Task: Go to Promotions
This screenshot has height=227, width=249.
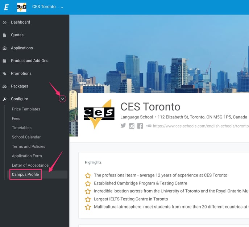Action: pos(21,73)
